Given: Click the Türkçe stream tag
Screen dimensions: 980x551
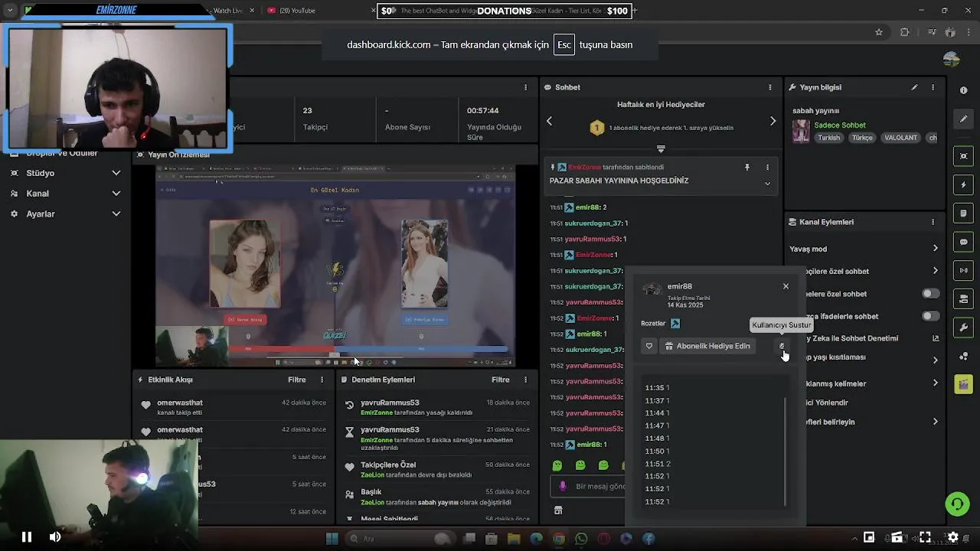Looking at the screenshot, I should (862, 138).
